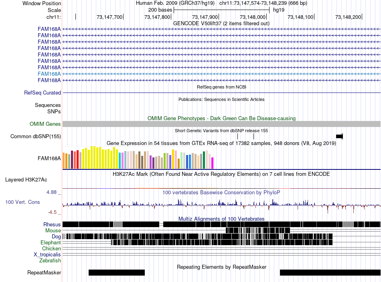Click the RefSeq Curated intron line
The height and width of the screenshot is (282, 381).
[221, 93]
